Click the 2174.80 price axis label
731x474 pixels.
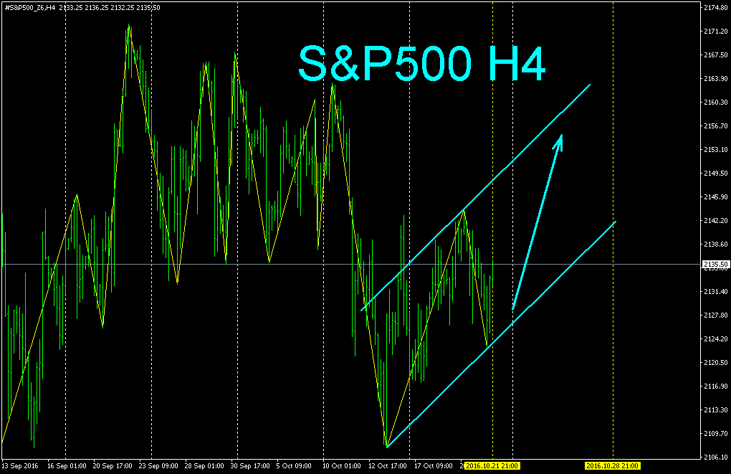tap(716, 7)
